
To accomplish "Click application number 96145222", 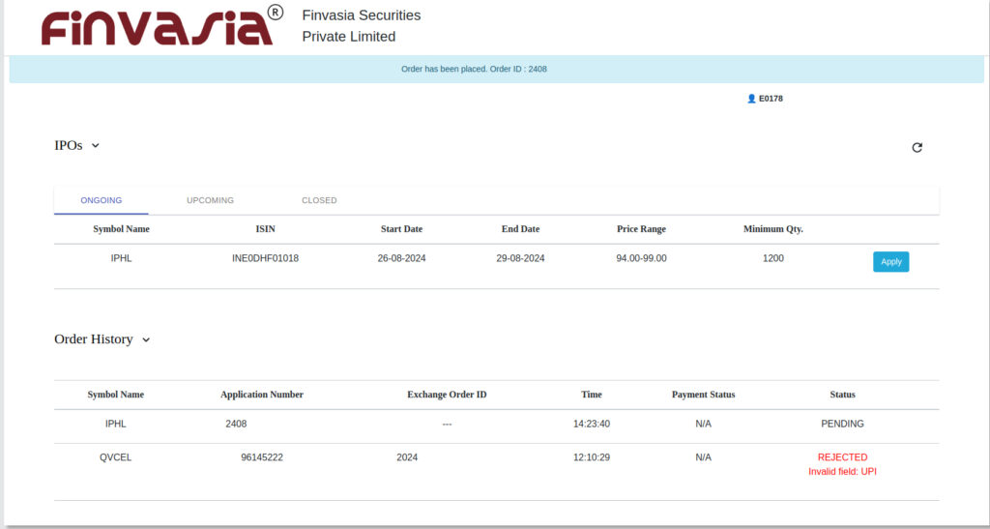I will coord(262,457).
